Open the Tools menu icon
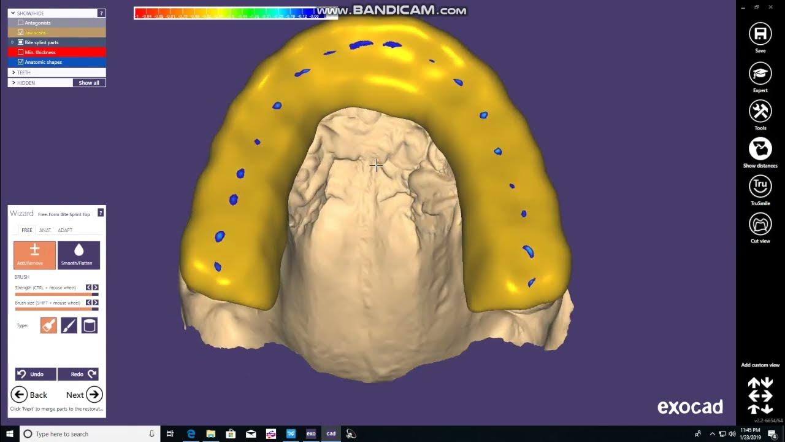The image size is (785, 442). pos(760,111)
